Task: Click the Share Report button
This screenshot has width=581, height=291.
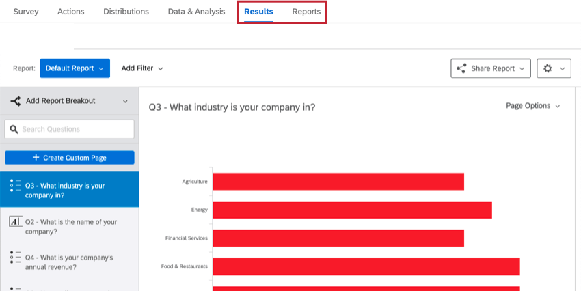Action: coord(491,68)
